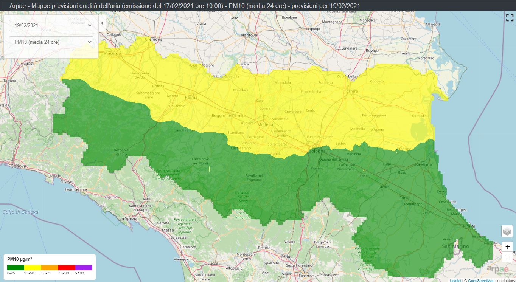Click the Ravenna label on the map

(423, 164)
